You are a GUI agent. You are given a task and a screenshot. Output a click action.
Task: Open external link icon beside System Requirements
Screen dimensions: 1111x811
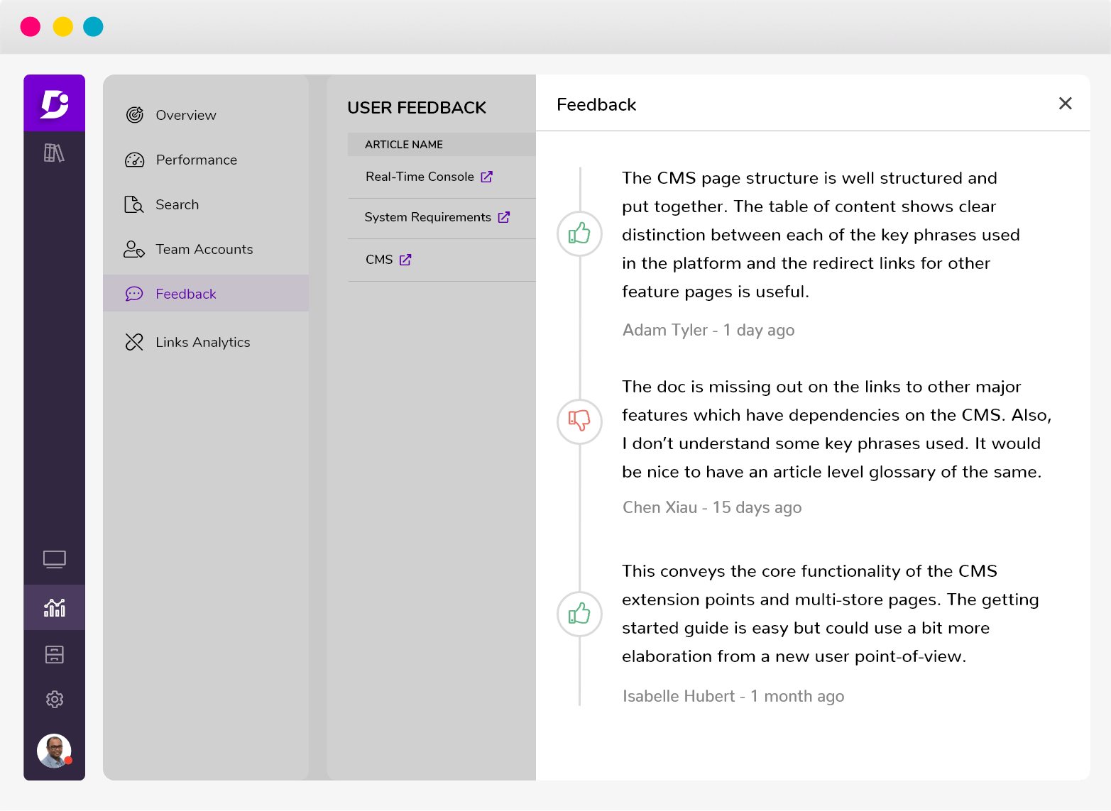click(503, 217)
